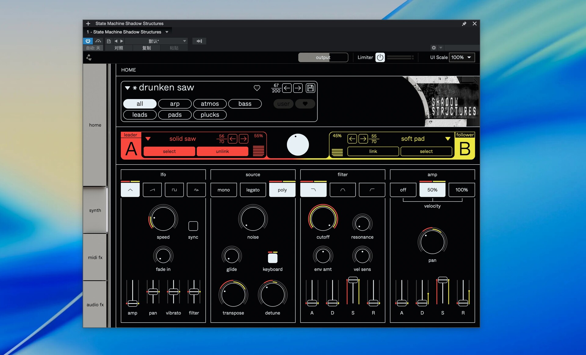This screenshot has height=355, width=586.
Task: Pin the plugin window with pin icon
Action: point(464,23)
